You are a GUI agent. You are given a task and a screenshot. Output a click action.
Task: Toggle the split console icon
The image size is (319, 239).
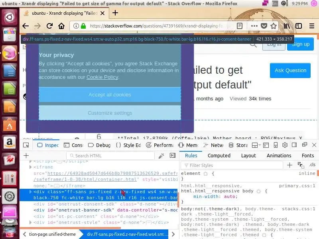click(x=266, y=145)
